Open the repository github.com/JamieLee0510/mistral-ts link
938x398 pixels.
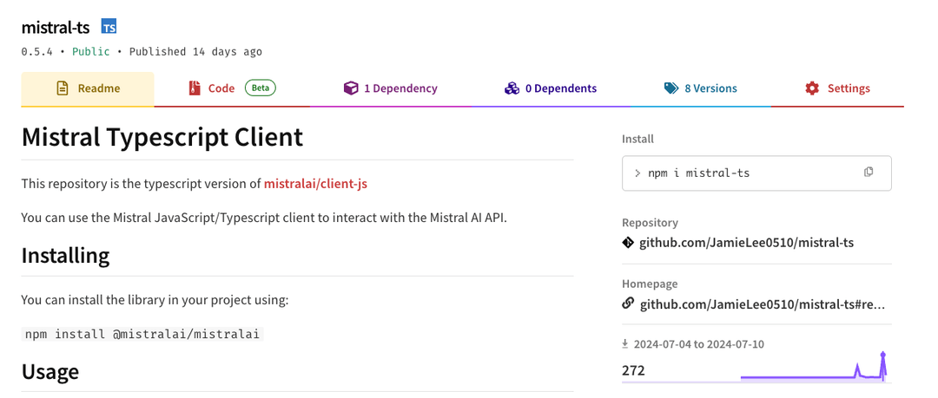tap(747, 243)
